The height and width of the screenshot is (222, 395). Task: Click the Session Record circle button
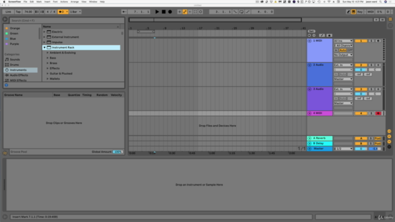[x=201, y=12]
